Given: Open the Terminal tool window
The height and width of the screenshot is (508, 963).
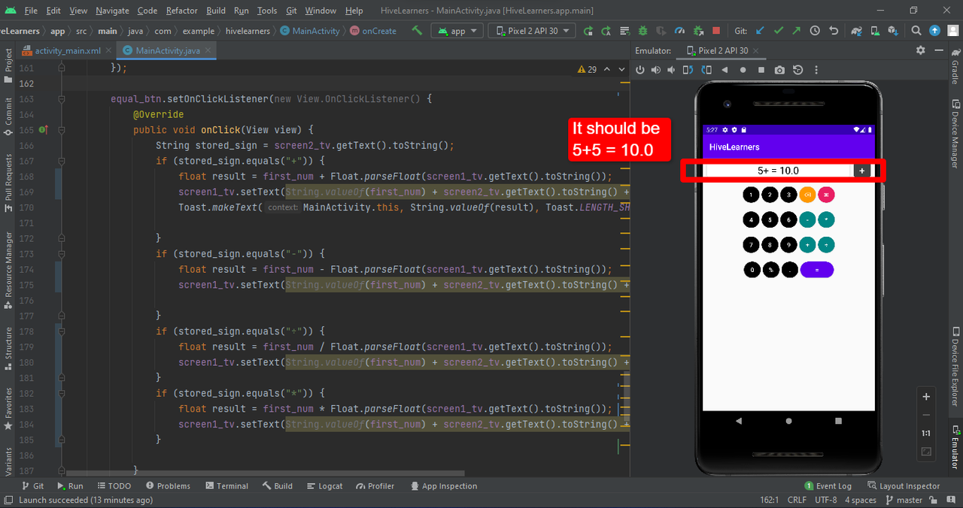Looking at the screenshot, I should coord(226,486).
